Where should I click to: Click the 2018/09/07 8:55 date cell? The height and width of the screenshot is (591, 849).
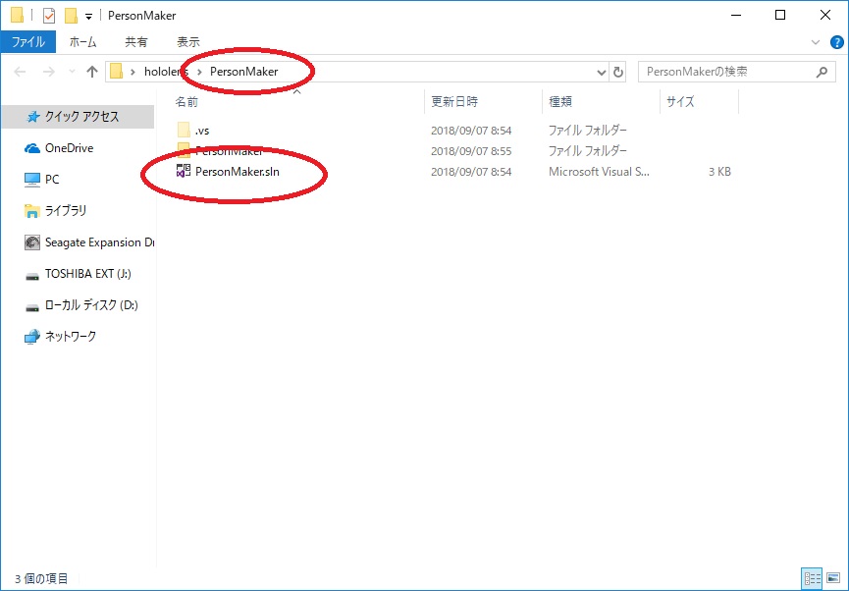[471, 151]
